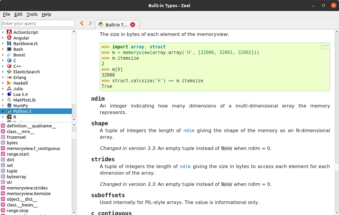Screen dimensions: 339x215
Task: Open the Tools menu
Action: 32,14
